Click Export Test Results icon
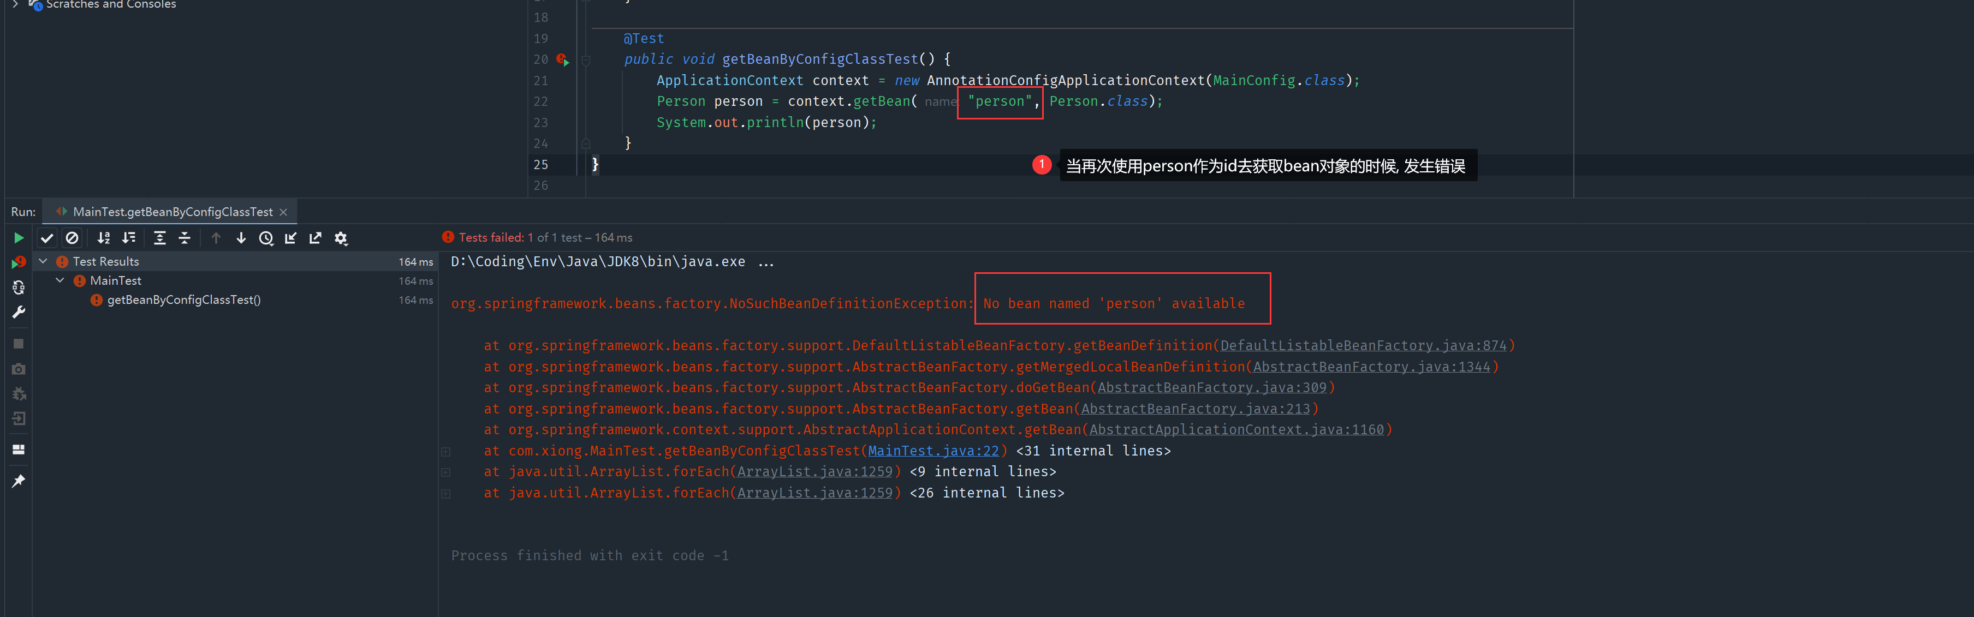Viewport: 1974px width, 617px height. point(315,238)
